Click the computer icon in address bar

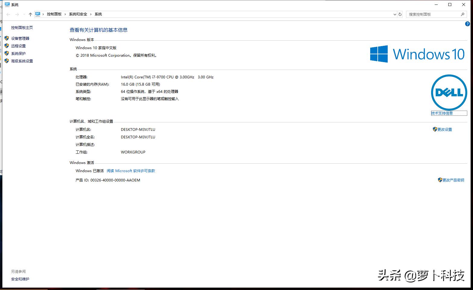point(38,14)
